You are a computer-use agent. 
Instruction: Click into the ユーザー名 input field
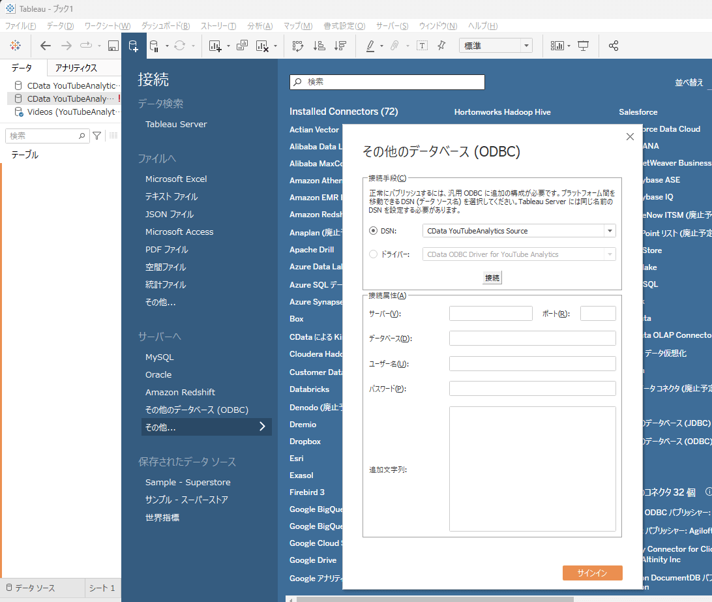pyautogui.click(x=533, y=363)
